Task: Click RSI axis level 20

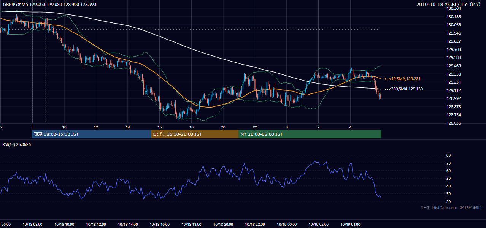Action: click(448, 201)
